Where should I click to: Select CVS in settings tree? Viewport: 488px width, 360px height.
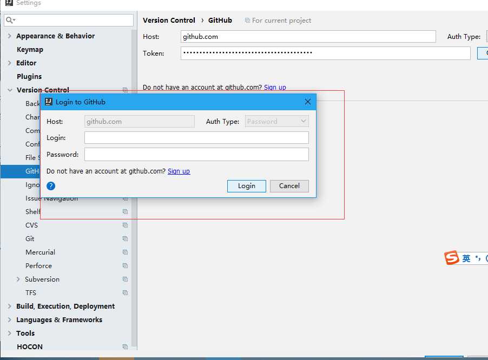coord(31,225)
